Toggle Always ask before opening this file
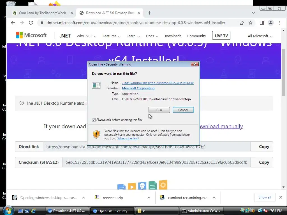The image size is (287, 215). (94, 120)
